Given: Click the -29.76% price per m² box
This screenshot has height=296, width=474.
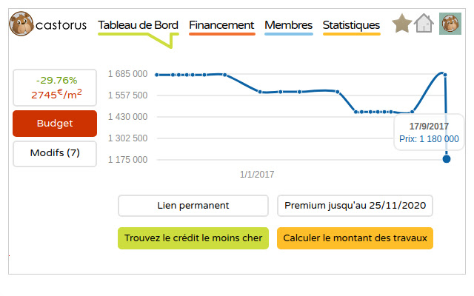Looking at the screenshot, I should (55, 87).
